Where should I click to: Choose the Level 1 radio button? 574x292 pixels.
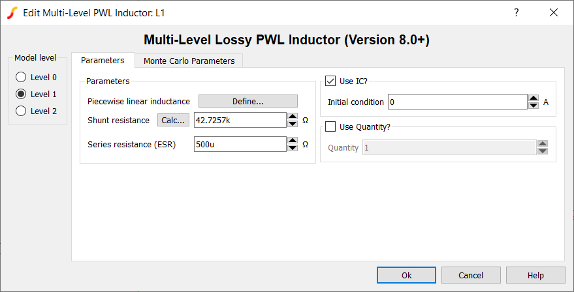(x=21, y=94)
